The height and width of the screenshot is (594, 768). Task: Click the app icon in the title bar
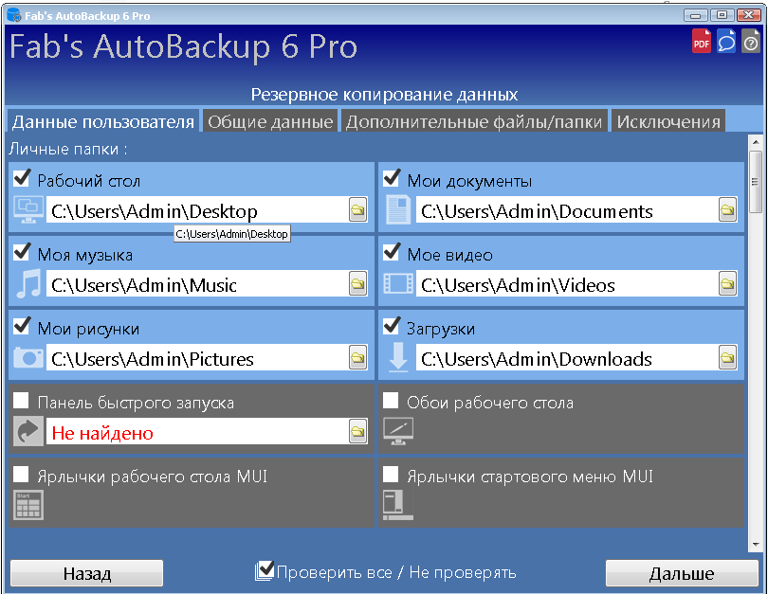coord(13,15)
